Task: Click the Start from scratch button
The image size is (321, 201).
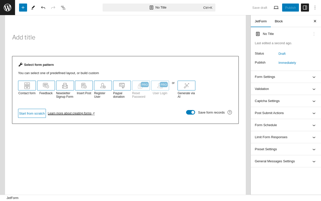Action: 32,113
